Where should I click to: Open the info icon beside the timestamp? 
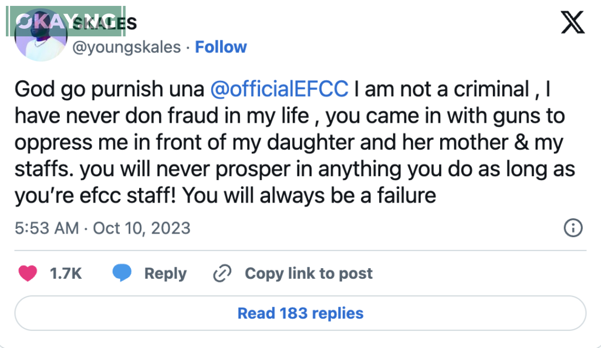[572, 228]
